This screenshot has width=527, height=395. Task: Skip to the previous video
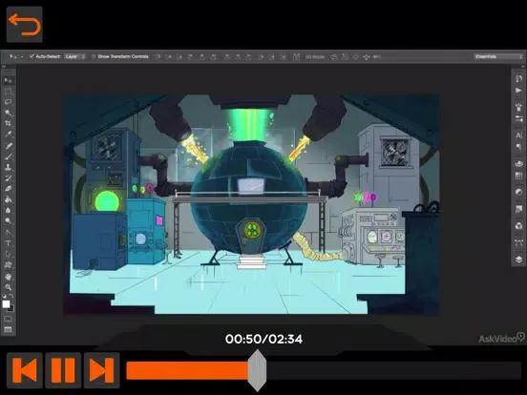(x=25, y=370)
